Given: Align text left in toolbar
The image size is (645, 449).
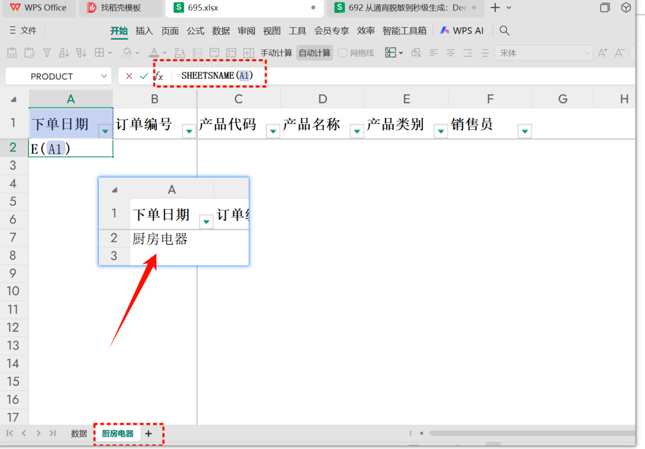Looking at the screenshot, I should click(433, 53).
